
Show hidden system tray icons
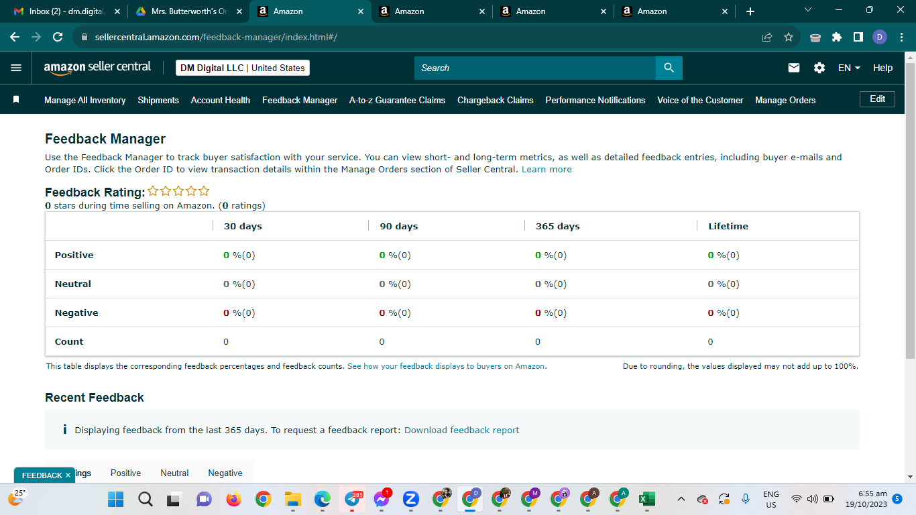[x=681, y=499]
